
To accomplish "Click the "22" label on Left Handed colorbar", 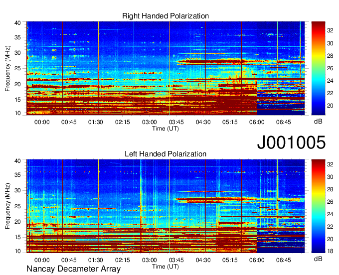I will tap(330, 227).
